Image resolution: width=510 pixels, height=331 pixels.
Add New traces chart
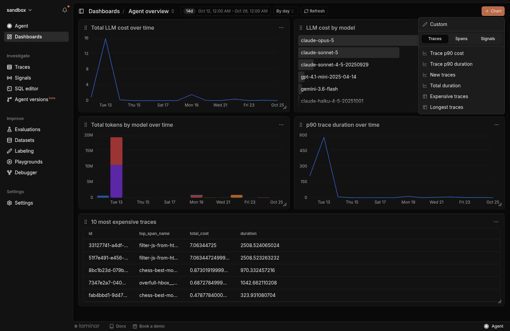pos(461,75)
